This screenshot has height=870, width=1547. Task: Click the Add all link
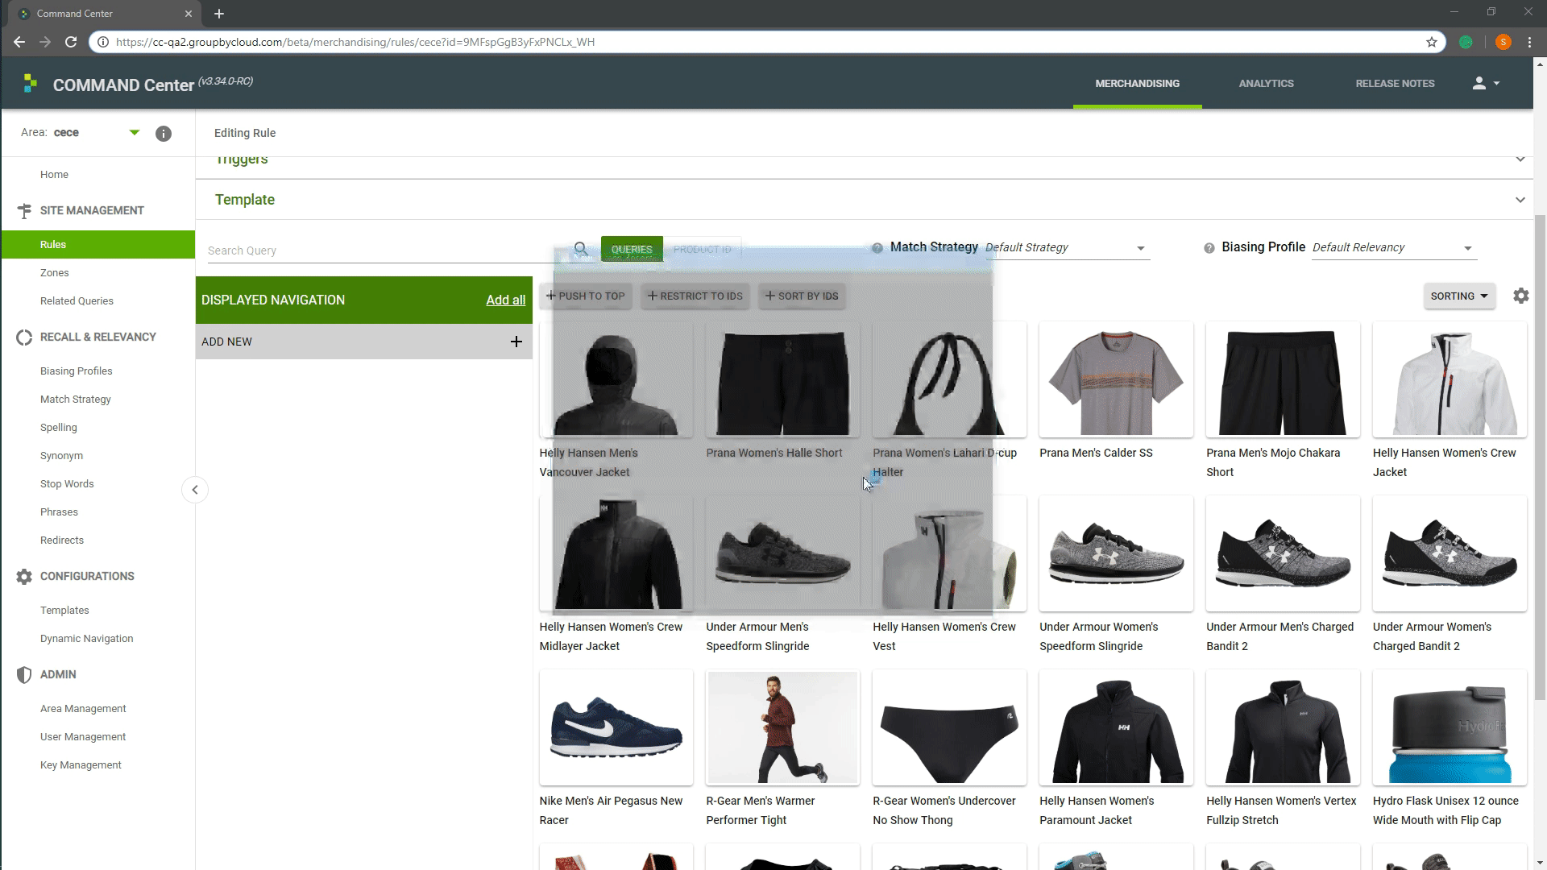(505, 300)
